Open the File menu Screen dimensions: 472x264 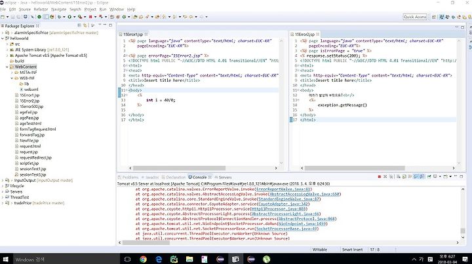(3, 9)
